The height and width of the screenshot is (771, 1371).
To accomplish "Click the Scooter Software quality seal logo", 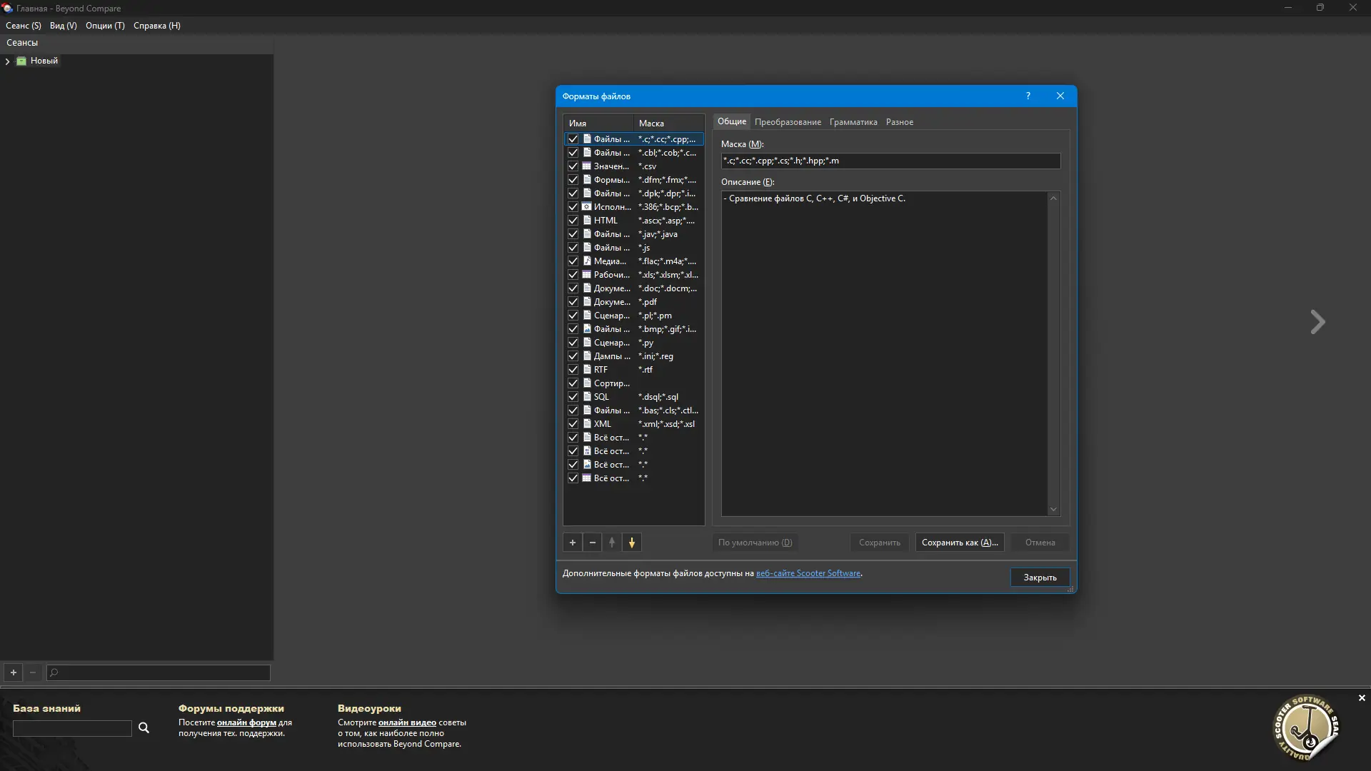I will pyautogui.click(x=1306, y=727).
